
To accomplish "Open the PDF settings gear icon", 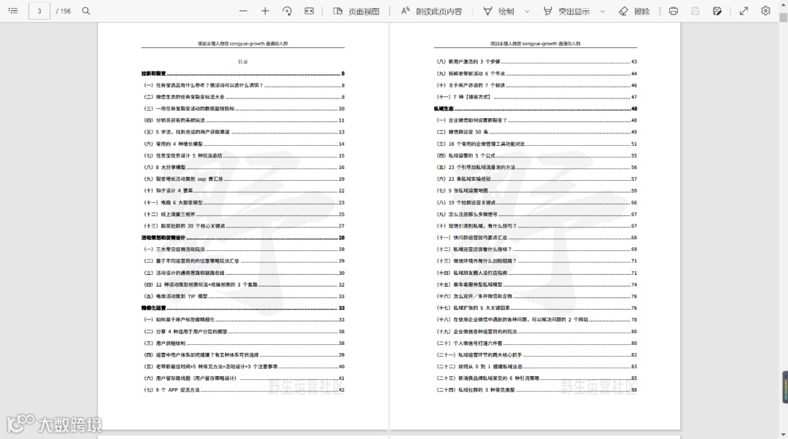I will [x=765, y=10].
